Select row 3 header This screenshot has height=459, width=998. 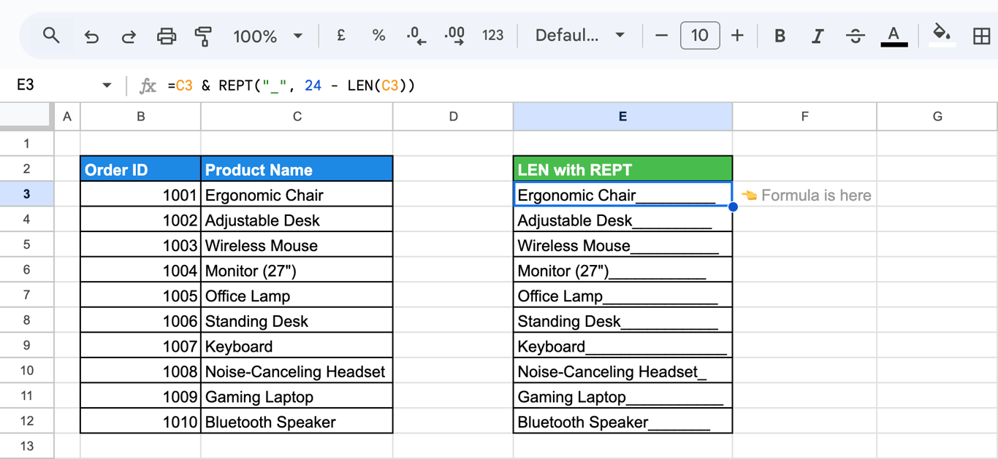(x=27, y=194)
